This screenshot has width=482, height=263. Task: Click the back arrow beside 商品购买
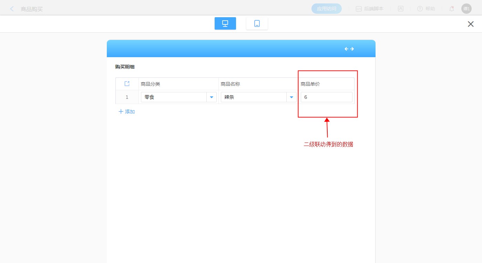(x=12, y=9)
